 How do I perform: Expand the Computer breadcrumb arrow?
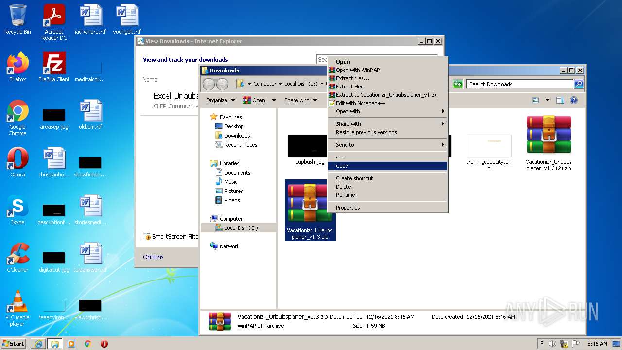(280, 84)
